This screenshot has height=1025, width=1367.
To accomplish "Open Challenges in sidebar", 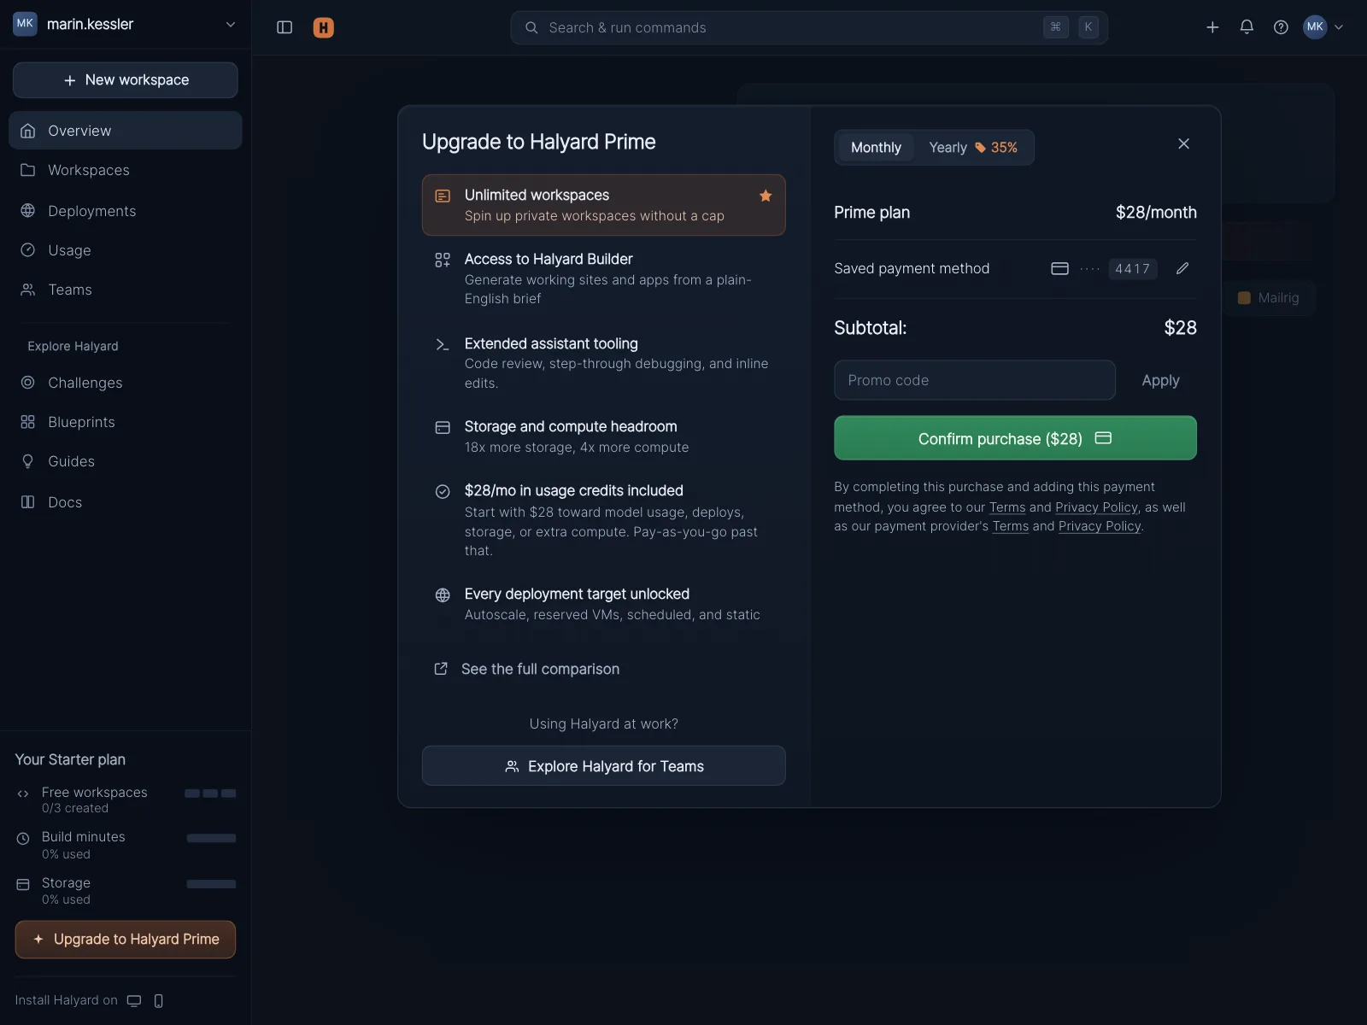I will pyautogui.click(x=126, y=383).
